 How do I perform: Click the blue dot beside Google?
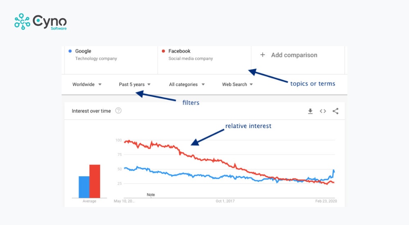(x=70, y=51)
